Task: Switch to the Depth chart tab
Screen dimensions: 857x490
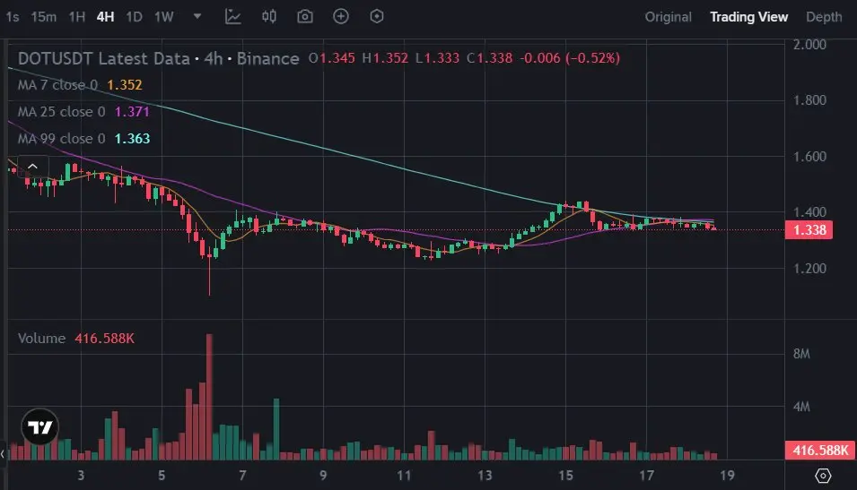Action: point(824,16)
